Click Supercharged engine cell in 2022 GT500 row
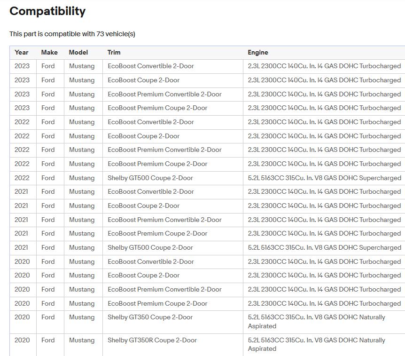 pos(324,178)
